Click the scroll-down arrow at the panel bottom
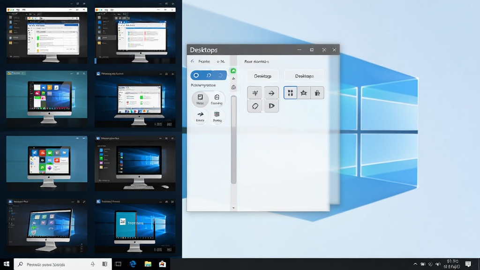This screenshot has width=480, height=270. 233,208
